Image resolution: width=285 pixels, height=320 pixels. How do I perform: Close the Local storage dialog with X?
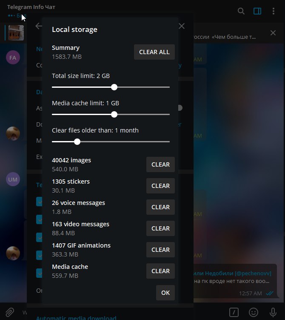[182, 26]
